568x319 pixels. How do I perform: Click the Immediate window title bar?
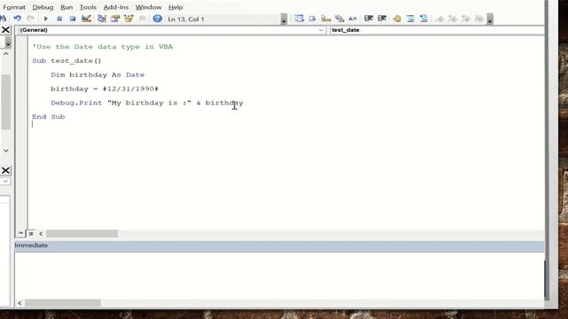(x=280, y=245)
